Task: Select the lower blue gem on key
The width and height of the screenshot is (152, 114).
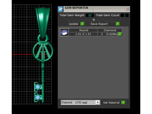Action: pos(38,97)
